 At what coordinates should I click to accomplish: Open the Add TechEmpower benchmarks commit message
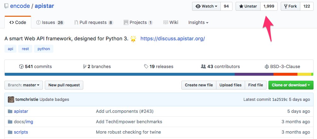pyautogui.click(x=129, y=122)
